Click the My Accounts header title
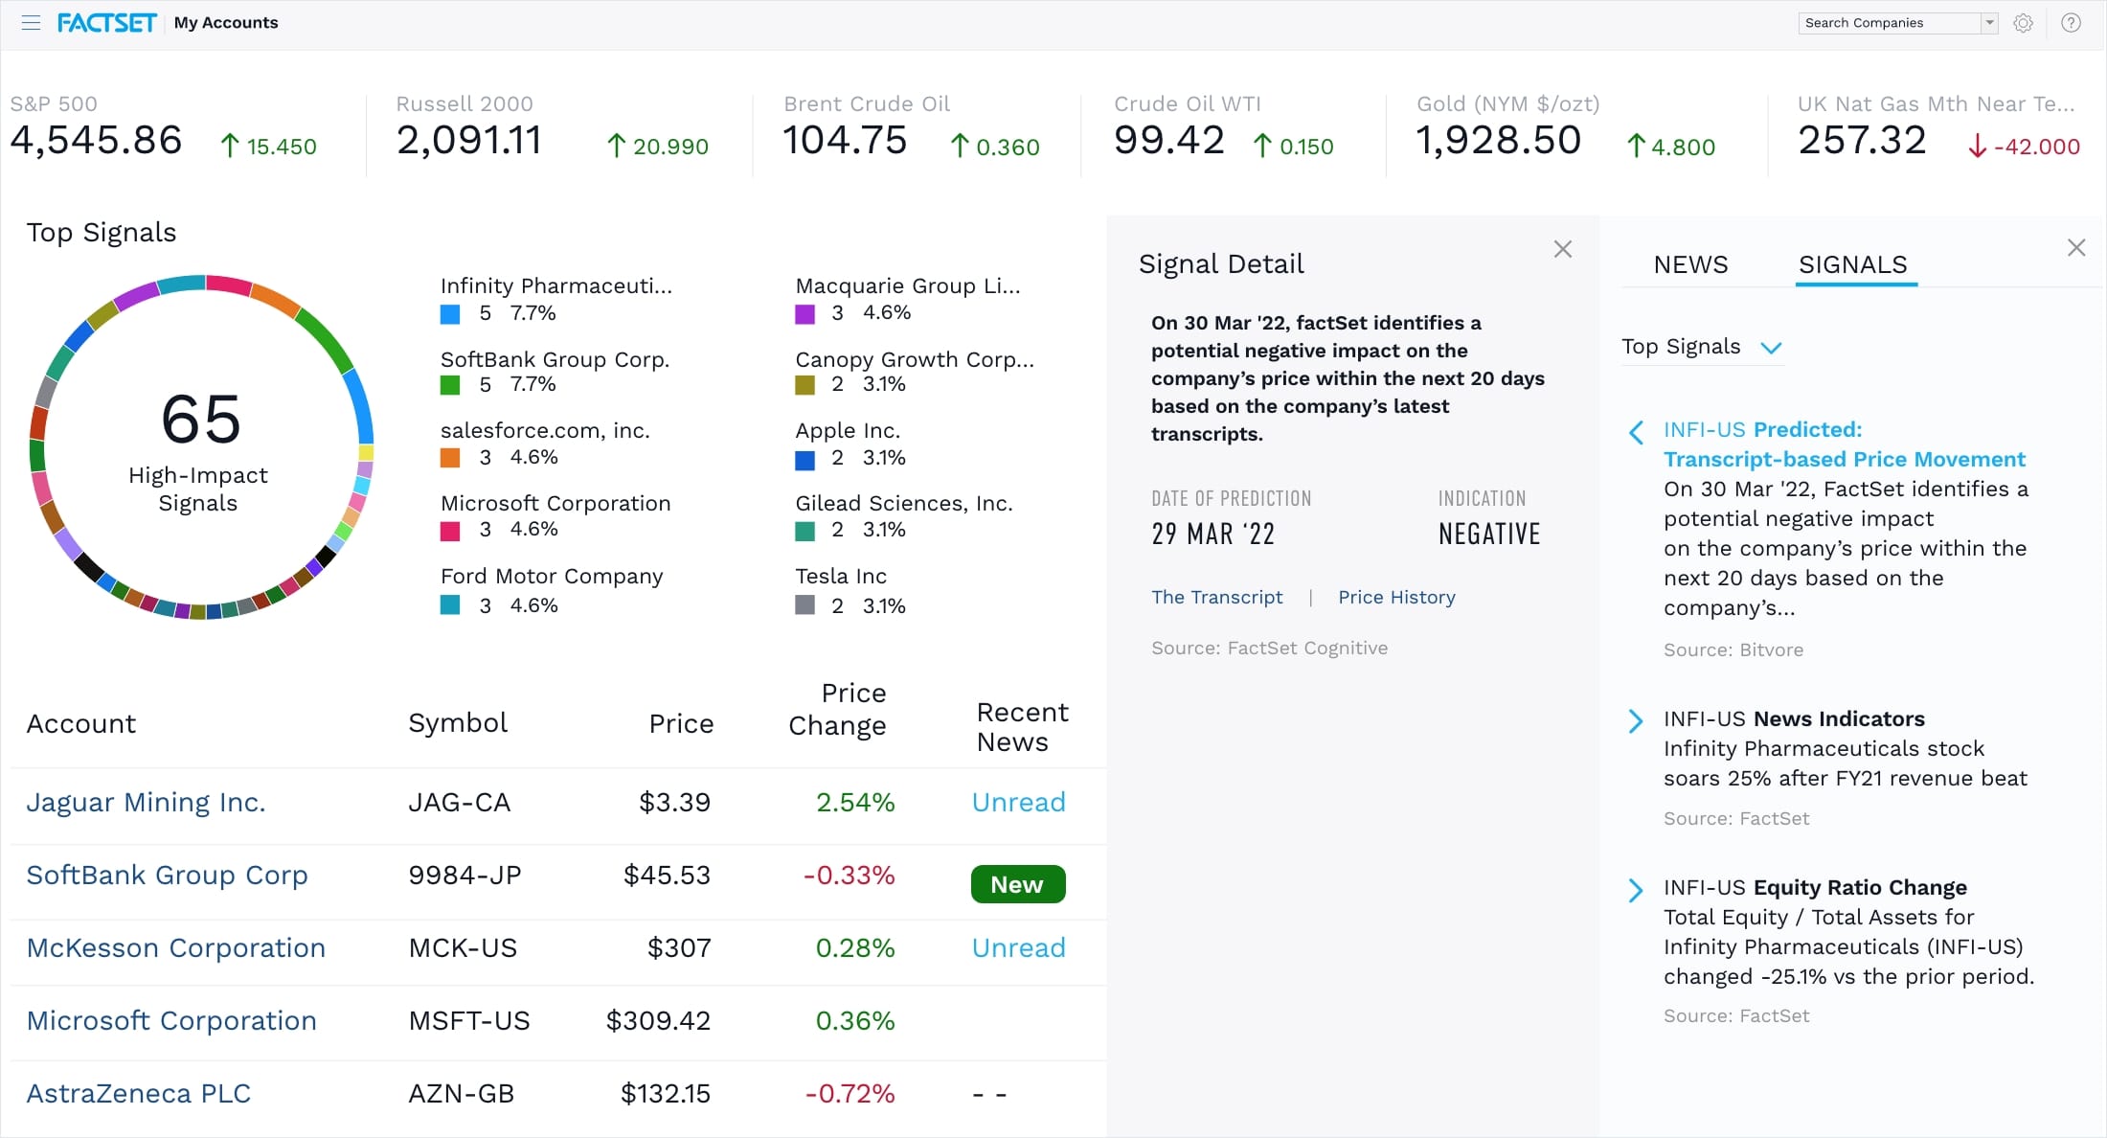This screenshot has width=2107, height=1138. coord(226,22)
